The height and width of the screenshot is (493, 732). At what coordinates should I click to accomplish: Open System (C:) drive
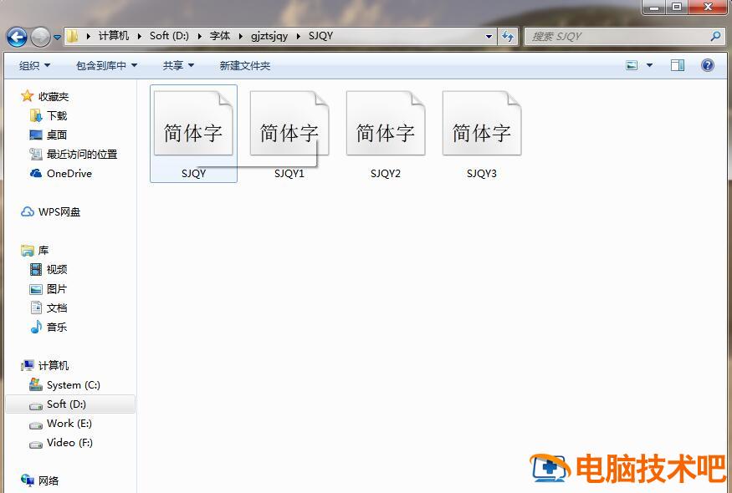coord(74,385)
